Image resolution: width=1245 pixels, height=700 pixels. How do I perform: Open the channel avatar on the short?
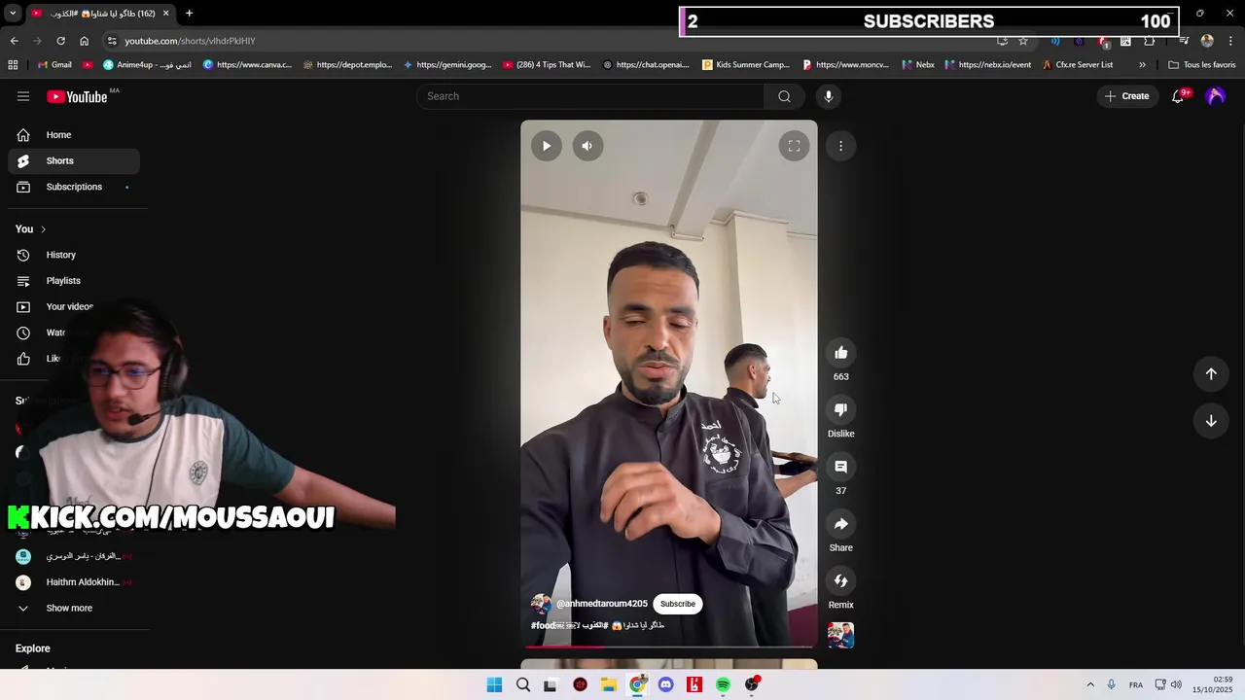coord(541,604)
